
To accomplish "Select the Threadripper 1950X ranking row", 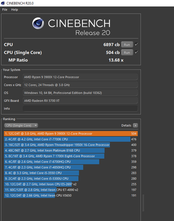I will [71, 145].
